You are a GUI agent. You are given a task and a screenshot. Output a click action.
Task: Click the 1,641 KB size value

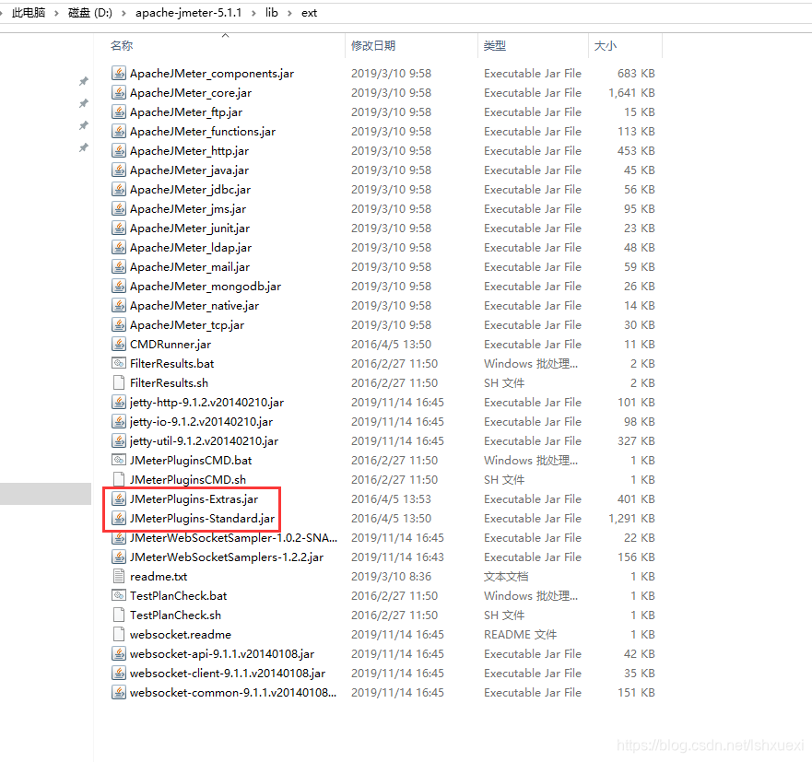pos(631,93)
